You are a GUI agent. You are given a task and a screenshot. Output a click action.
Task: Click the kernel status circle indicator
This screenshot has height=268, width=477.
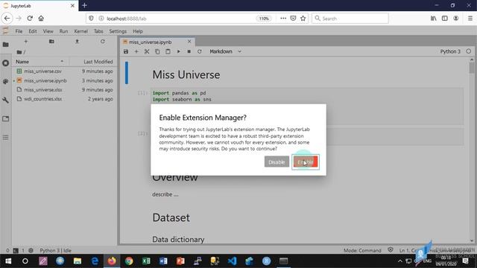[469, 51]
